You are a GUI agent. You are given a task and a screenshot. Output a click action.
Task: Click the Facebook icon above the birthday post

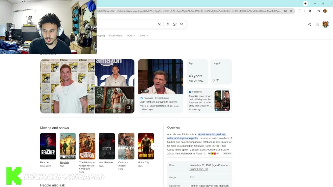190,92
